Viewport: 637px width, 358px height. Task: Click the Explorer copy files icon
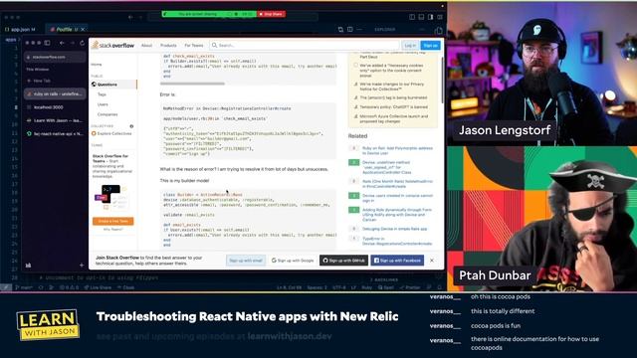438,31
